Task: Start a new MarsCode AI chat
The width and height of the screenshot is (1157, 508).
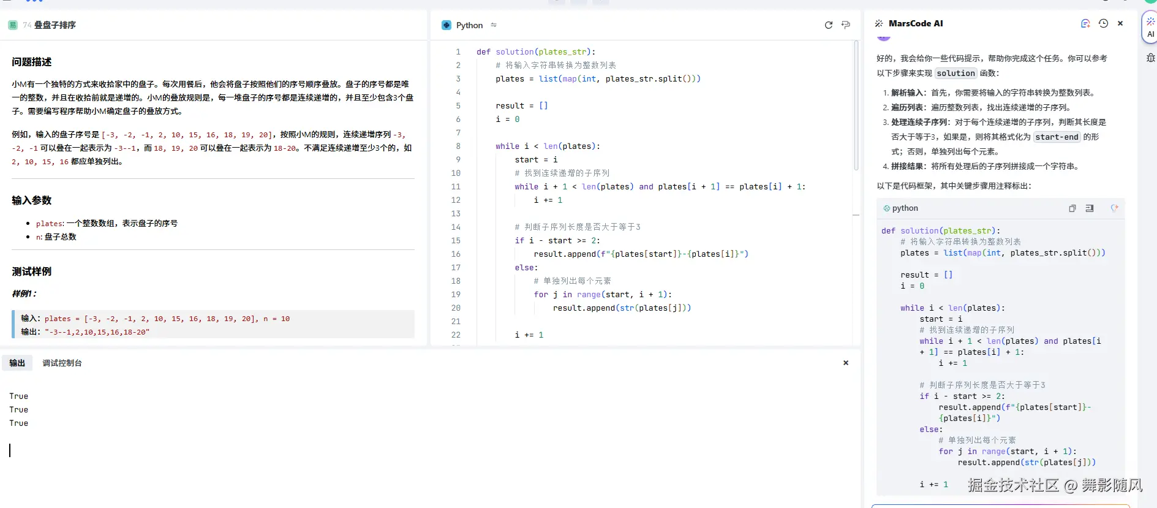Action: [x=1085, y=23]
